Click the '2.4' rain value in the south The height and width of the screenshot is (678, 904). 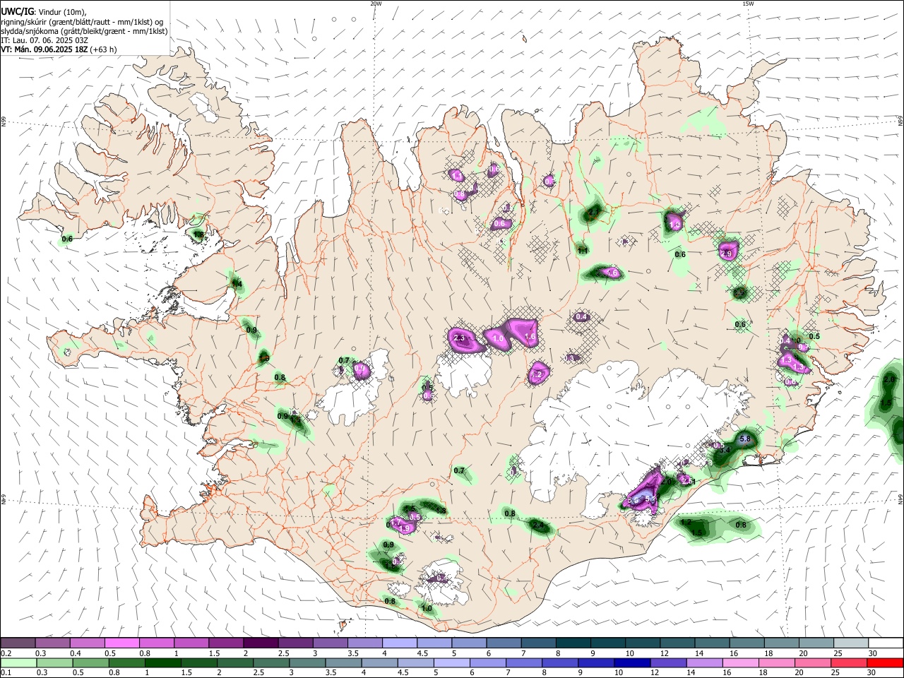(x=538, y=525)
